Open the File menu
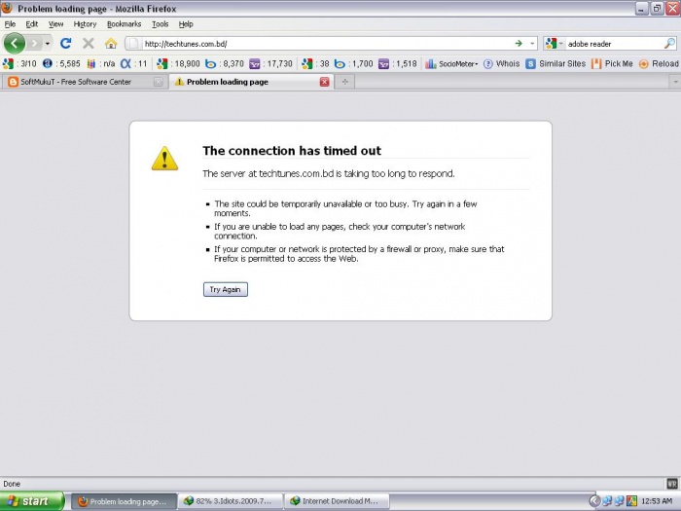Image resolution: width=681 pixels, height=511 pixels. (x=10, y=24)
